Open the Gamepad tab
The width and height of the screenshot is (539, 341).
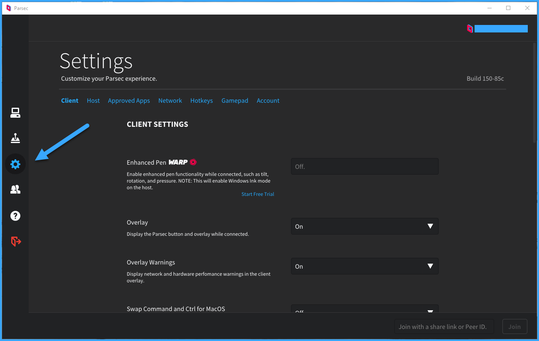click(235, 101)
